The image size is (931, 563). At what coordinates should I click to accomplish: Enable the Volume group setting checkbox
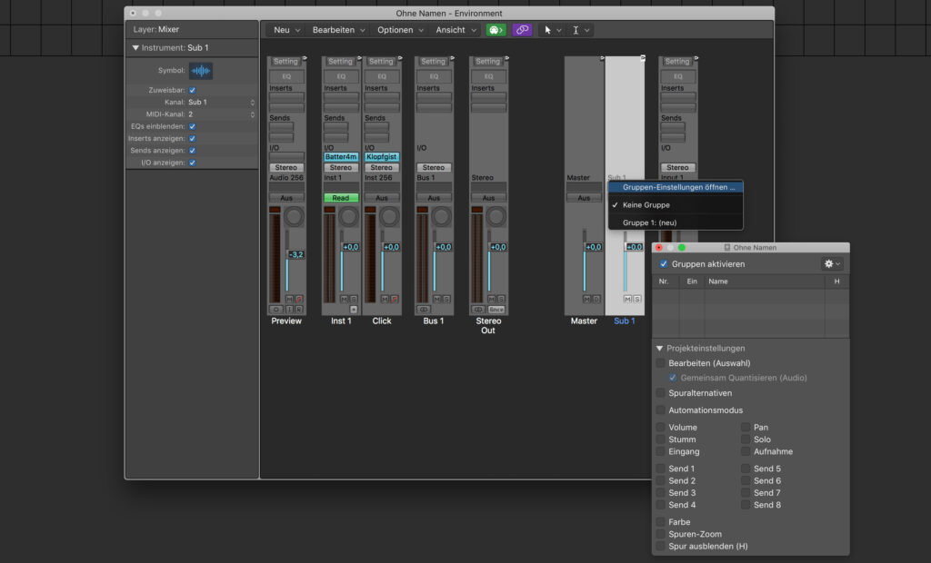point(660,427)
